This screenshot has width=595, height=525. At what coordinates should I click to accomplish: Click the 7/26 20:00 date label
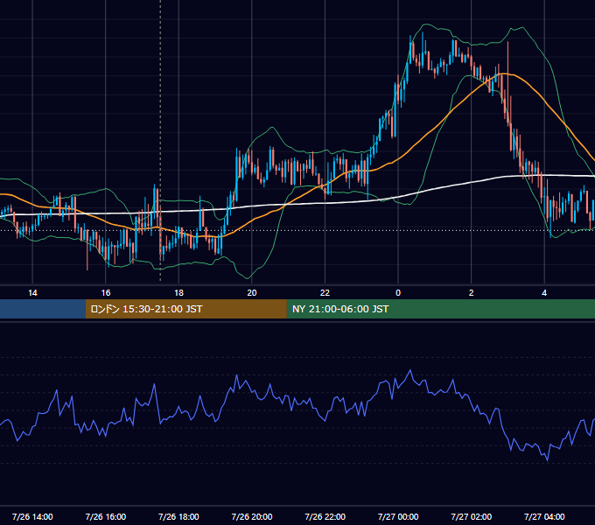point(252,516)
